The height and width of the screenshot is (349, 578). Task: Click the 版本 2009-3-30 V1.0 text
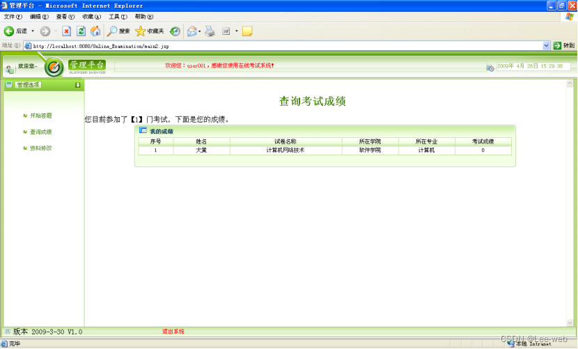(48, 332)
